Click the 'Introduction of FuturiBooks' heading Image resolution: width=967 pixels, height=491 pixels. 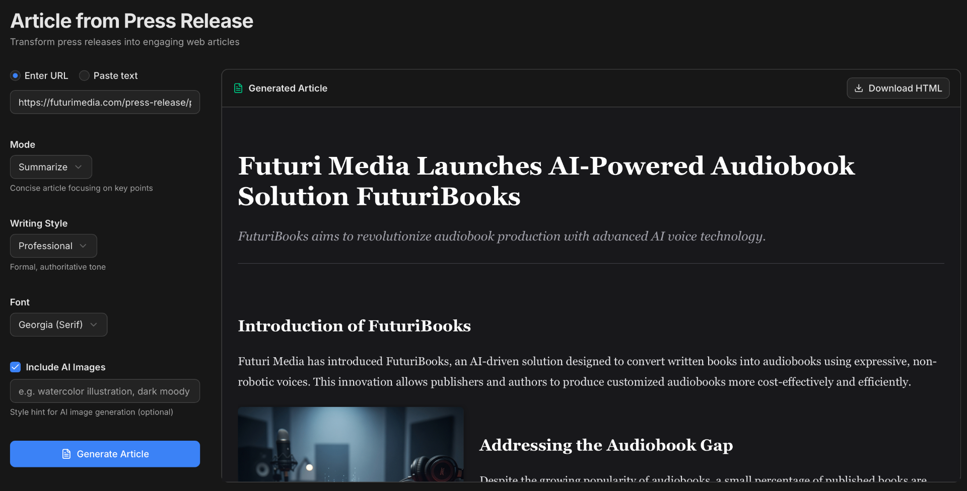pyautogui.click(x=354, y=326)
